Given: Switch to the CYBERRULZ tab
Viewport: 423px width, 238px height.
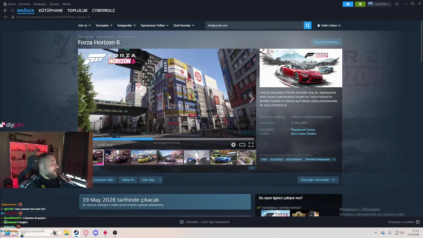Looking at the screenshot, I should click(103, 11).
